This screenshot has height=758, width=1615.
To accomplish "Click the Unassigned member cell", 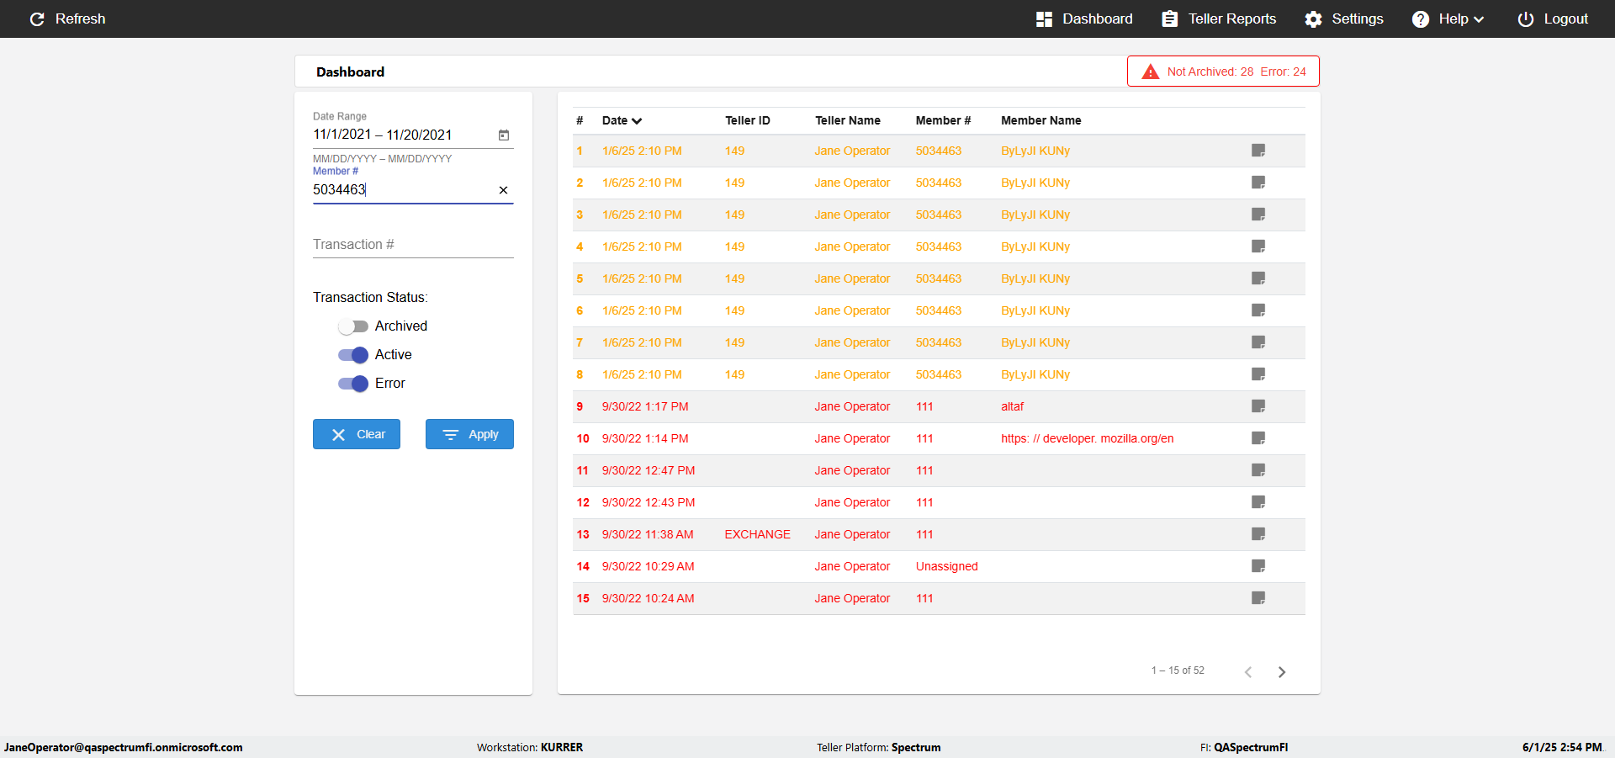I will coord(947,566).
